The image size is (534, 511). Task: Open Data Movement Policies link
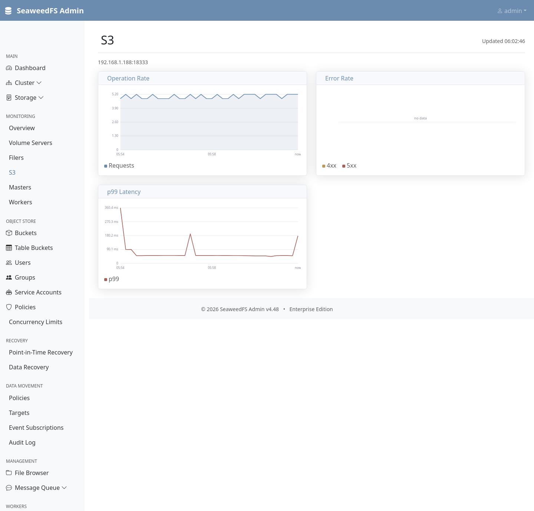point(19,398)
